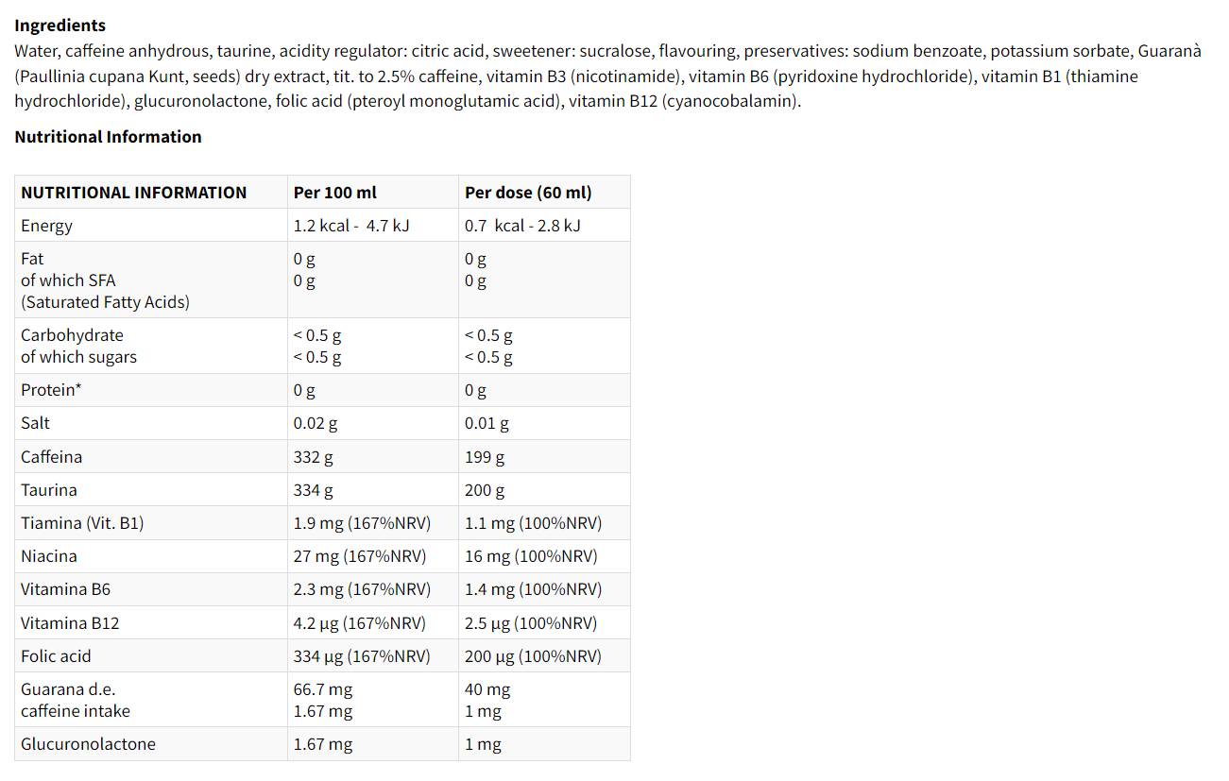Click the Caffeina row label
Screen dimensions: 1229x781
click(x=51, y=457)
